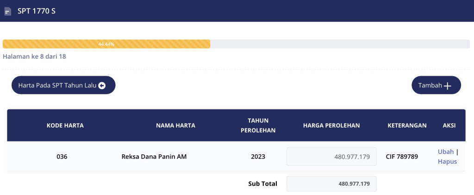Click the plus icon next to Tambah

[447, 86]
